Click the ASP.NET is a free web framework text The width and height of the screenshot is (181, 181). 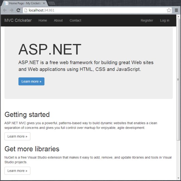coord(86,66)
